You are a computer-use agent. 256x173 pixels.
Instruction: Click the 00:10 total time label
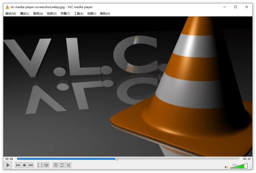click(x=247, y=159)
